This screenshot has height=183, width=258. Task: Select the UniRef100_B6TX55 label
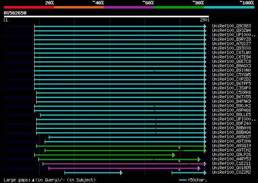(231, 97)
